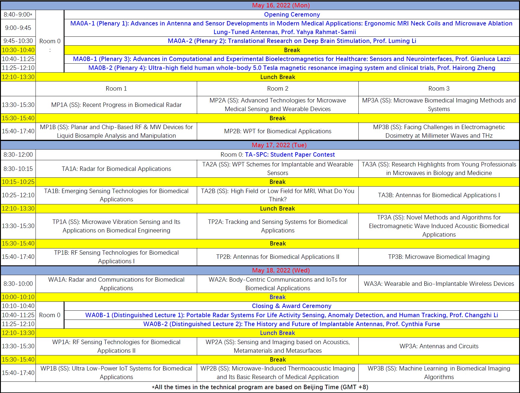Image resolution: width=520 pixels, height=393 pixels.
Task: Click the Wednesday 15:40-17:40 time cell
Action: (x=18, y=373)
